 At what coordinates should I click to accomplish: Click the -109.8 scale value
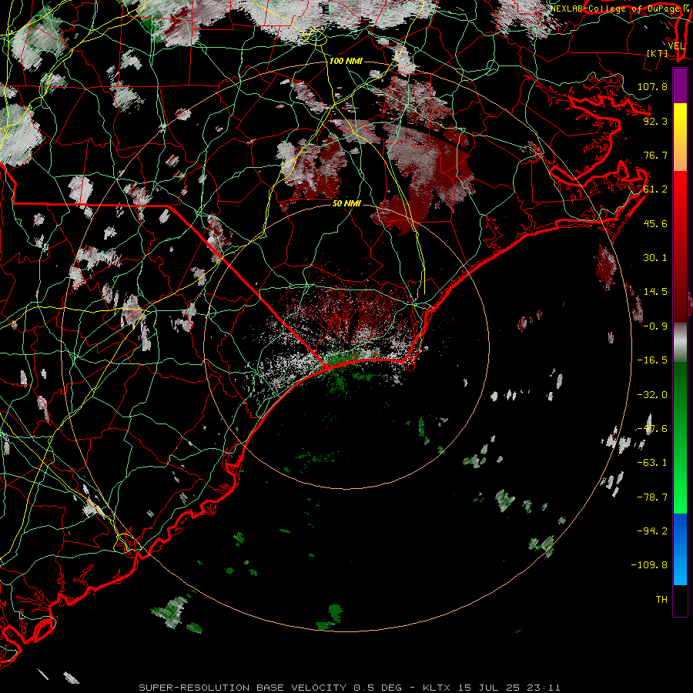(649, 565)
